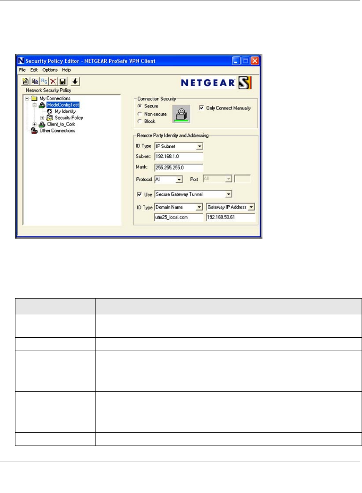Minimize the Security Policy Editor window
The width and height of the screenshot is (362, 493).
point(236,61)
